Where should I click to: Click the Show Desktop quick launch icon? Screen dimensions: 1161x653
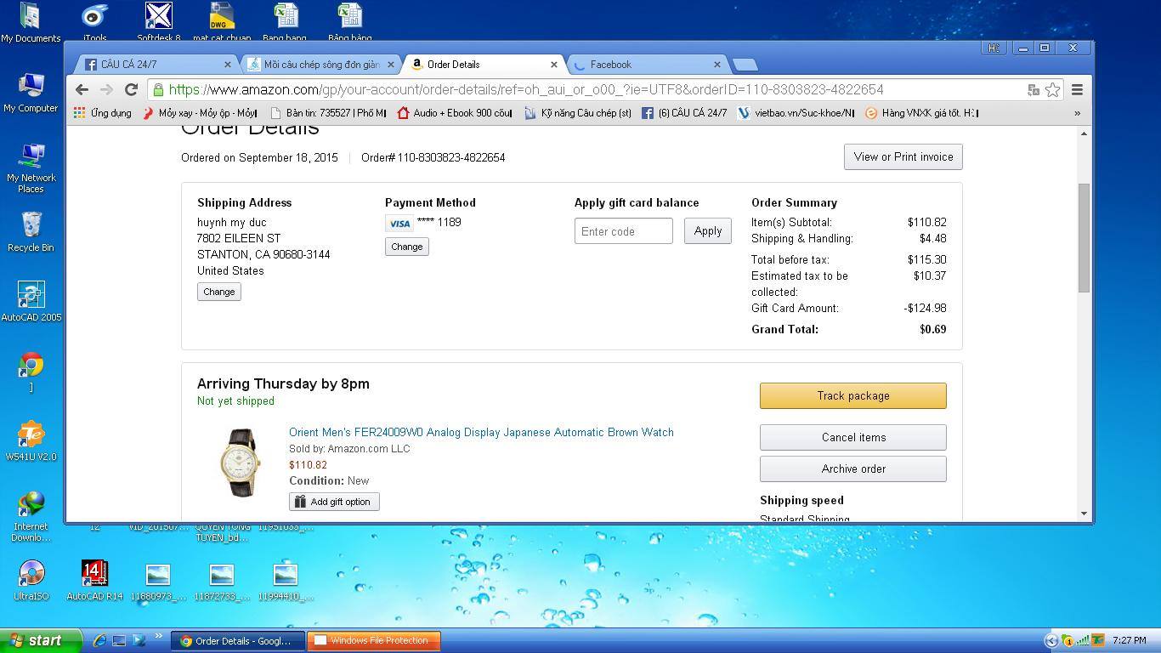coord(119,640)
